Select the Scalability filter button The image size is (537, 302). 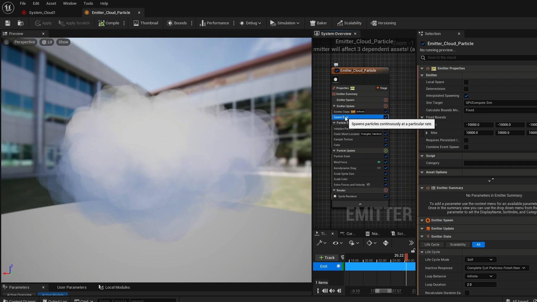click(458, 245)
